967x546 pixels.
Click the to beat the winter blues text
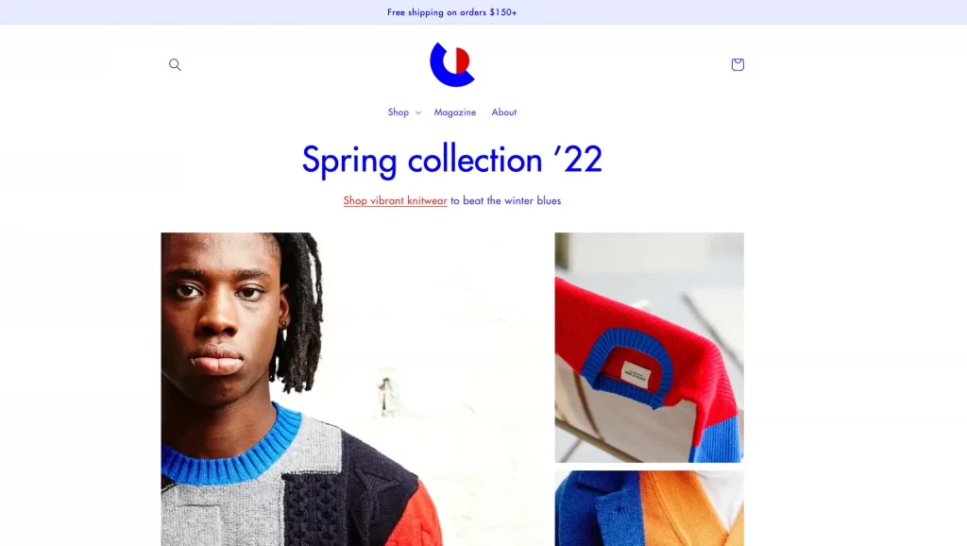tap(506, 200)
